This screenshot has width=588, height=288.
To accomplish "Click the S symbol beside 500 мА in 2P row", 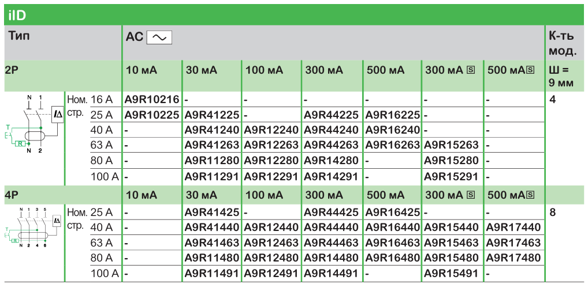I will coord(538,70).
